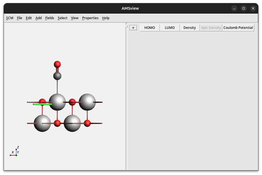Image resolution: width=262 pixels, height=175 pixels.
Task: Click the plus button beside HOMO
Action: [133, 28]
